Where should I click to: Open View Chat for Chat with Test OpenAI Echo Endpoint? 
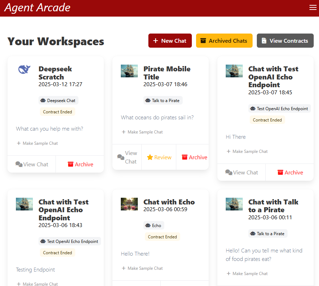[241, 172]
